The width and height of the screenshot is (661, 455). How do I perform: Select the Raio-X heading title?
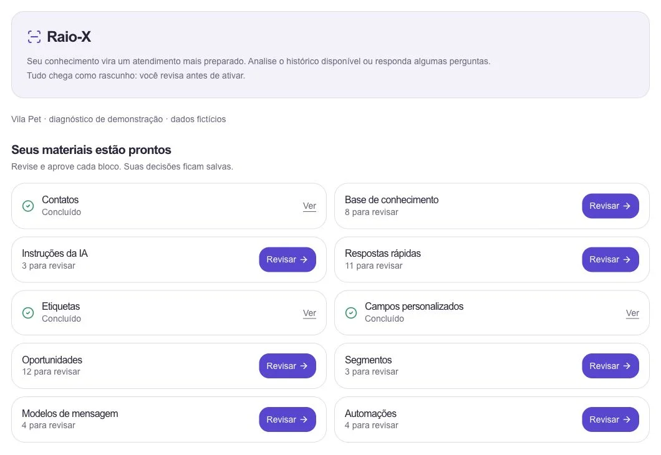click(x=69, y=37)
